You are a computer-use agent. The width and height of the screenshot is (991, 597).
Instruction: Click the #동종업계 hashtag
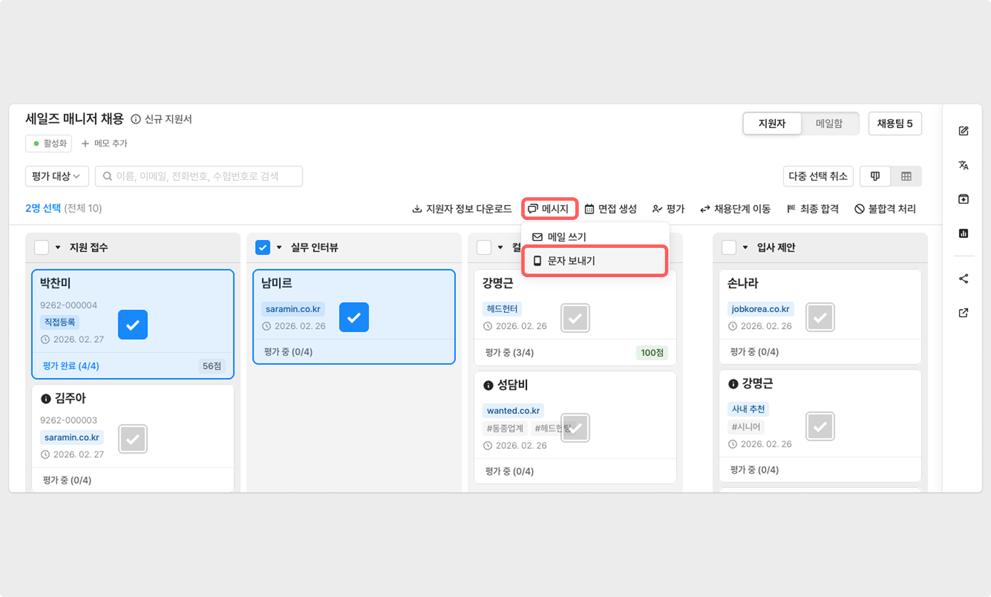click(505, 428)
